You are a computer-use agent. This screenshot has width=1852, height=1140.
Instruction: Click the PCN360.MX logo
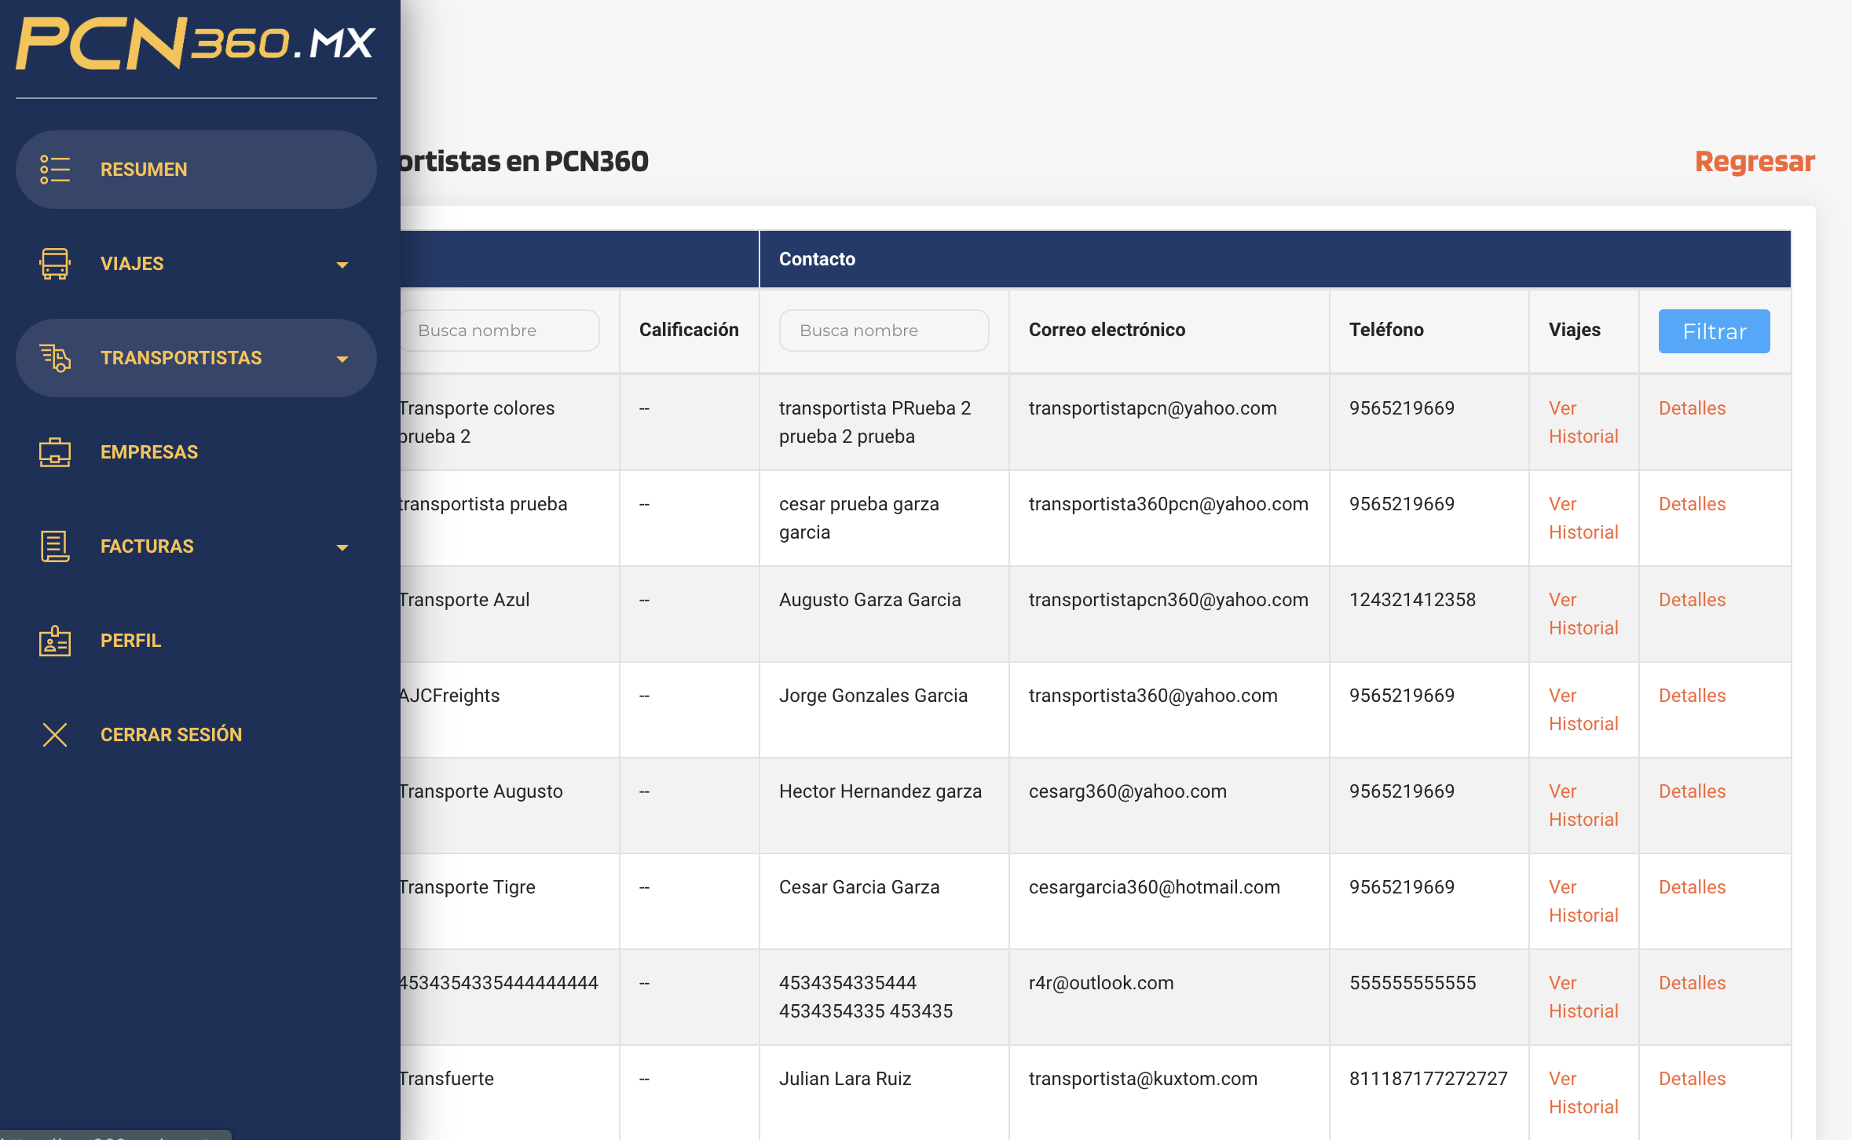click(196, 43)
